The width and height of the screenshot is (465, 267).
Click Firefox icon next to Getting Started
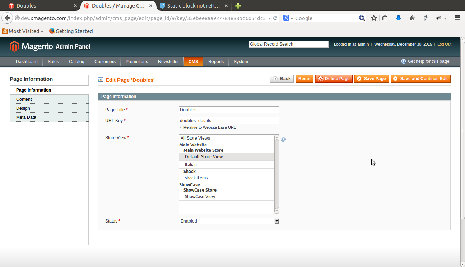pos(52,31)
